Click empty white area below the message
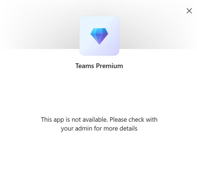 [x=99, y=161]
